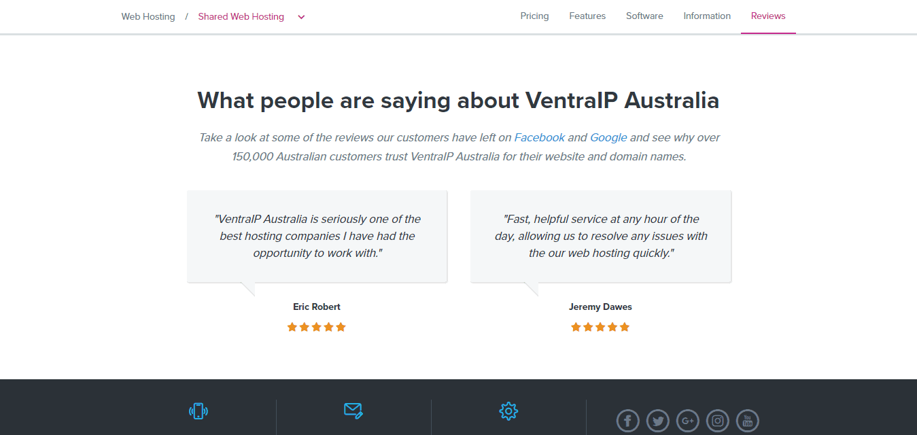The image size is (917, 435).
Task: Open the Google Plus footer icon
Action: [688, 421]
